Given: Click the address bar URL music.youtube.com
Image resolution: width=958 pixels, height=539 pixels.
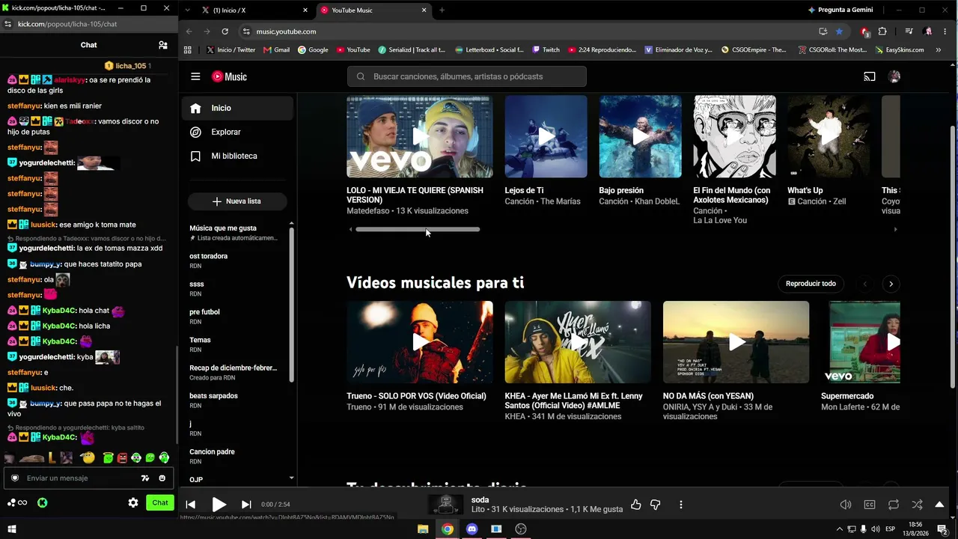Looking at the screenshot, I should point(286,31).
